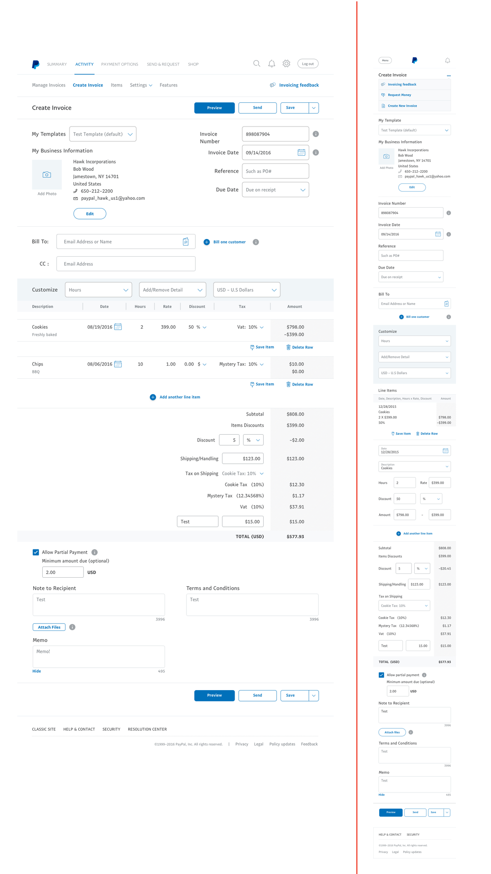Open notifications bell in desktop header
The image size is (491, 874).
(x=271, y=64)
